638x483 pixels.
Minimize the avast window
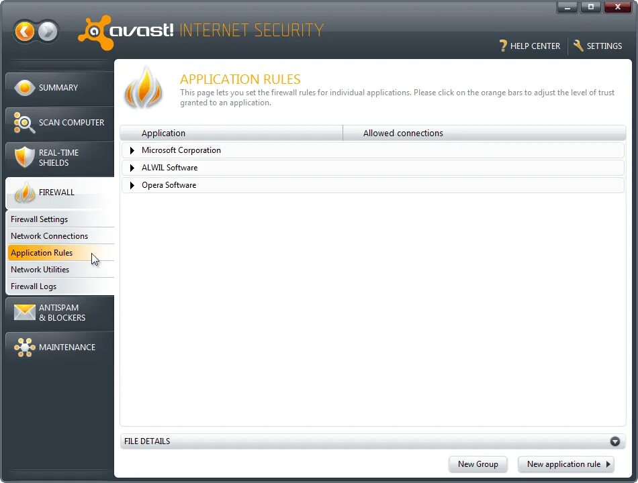coord(567,7)
